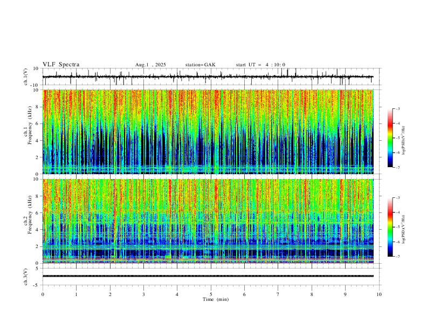Screen dimensions: 427x330
Task: Click the 'ch.1(V)' axis label
Action: pyautogui.click(x=26, y=77)
